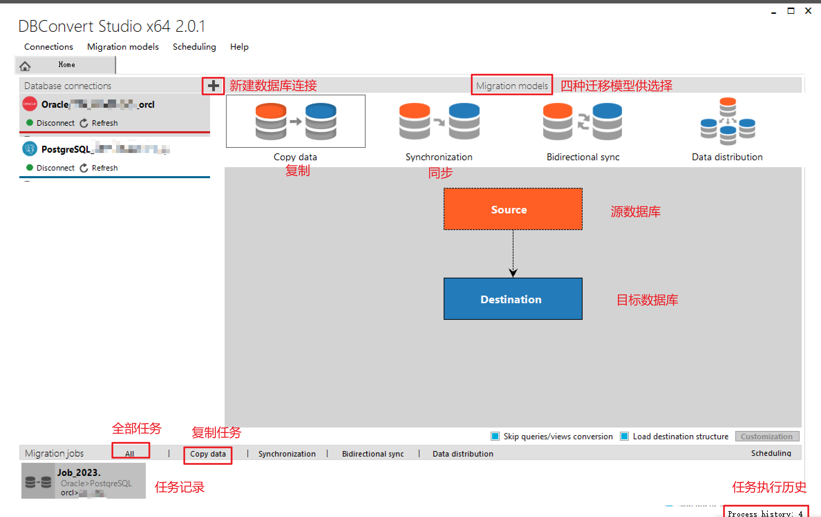821x517 pixels.
Task: Close the DBConvert Studio window
Action: (x=808, y=11)
